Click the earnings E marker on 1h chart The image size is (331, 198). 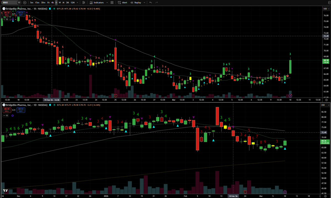coord(116,95)
